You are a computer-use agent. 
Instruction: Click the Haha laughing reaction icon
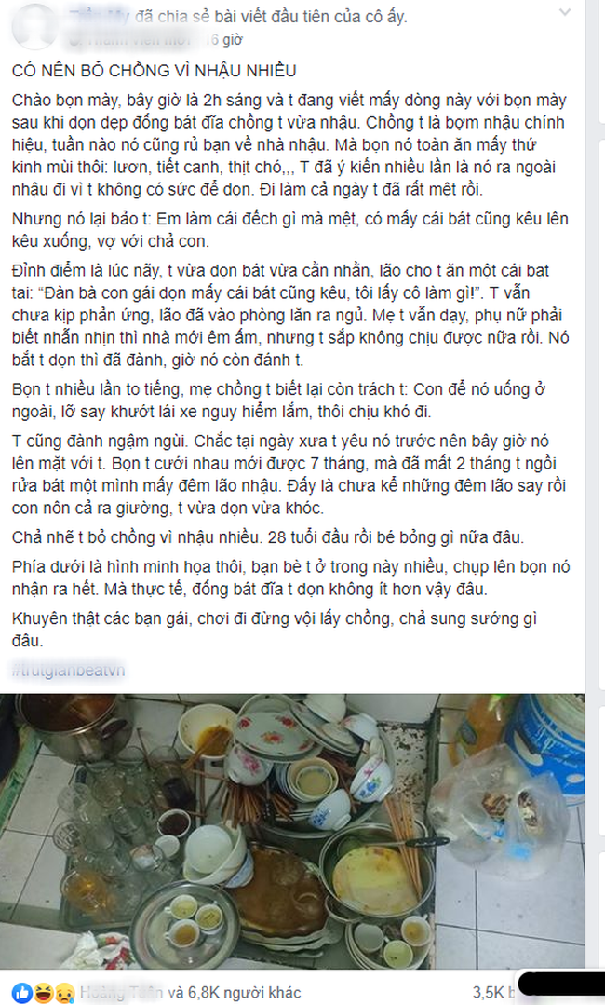[x=43, y=993]
